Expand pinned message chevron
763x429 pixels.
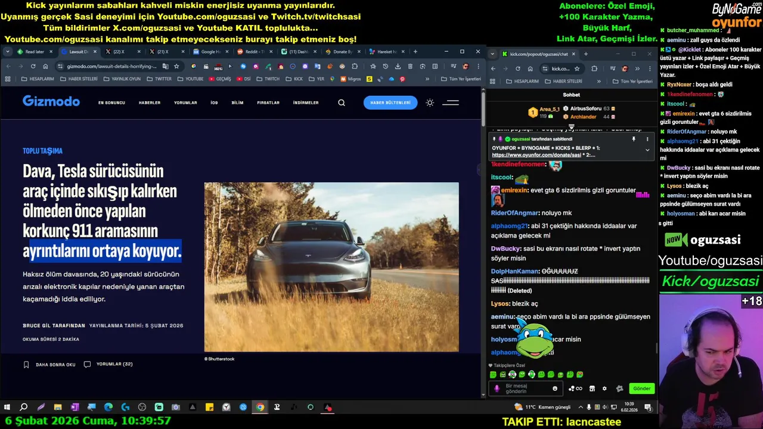[647, 150]
